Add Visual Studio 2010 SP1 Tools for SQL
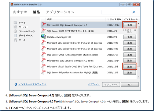 (130, 66)
